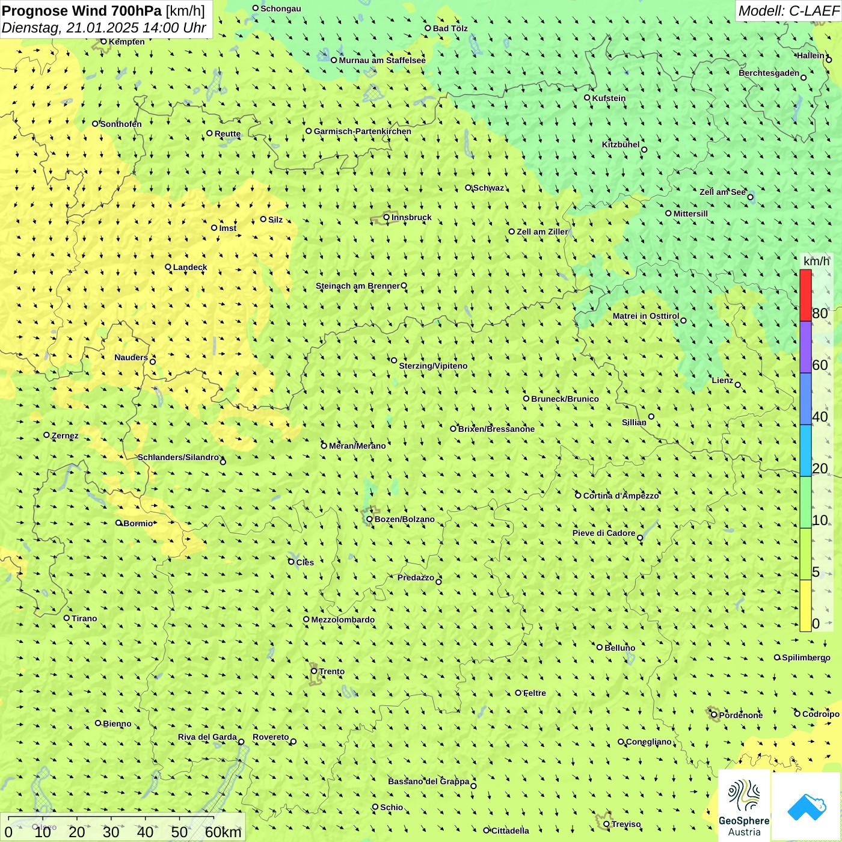This screenshot has width=842, height=842.
Task: Click the Riva del Garda label
Action: click(207, 737)
